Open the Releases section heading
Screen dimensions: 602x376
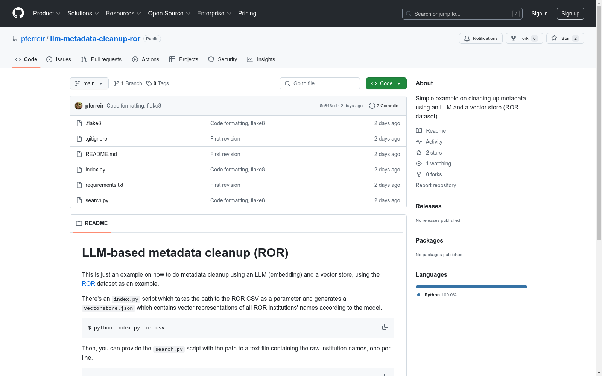429,206
